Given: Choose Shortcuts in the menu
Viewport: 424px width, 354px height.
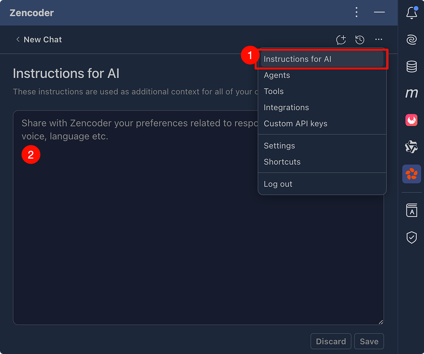Looking at the screenshot, I should coord(322,162).
